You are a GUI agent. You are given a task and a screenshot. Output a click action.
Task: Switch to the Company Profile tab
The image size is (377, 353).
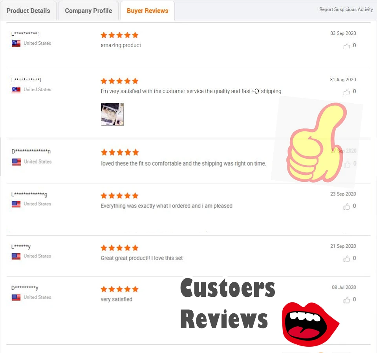pyautogui.click(x=88, y=11)
